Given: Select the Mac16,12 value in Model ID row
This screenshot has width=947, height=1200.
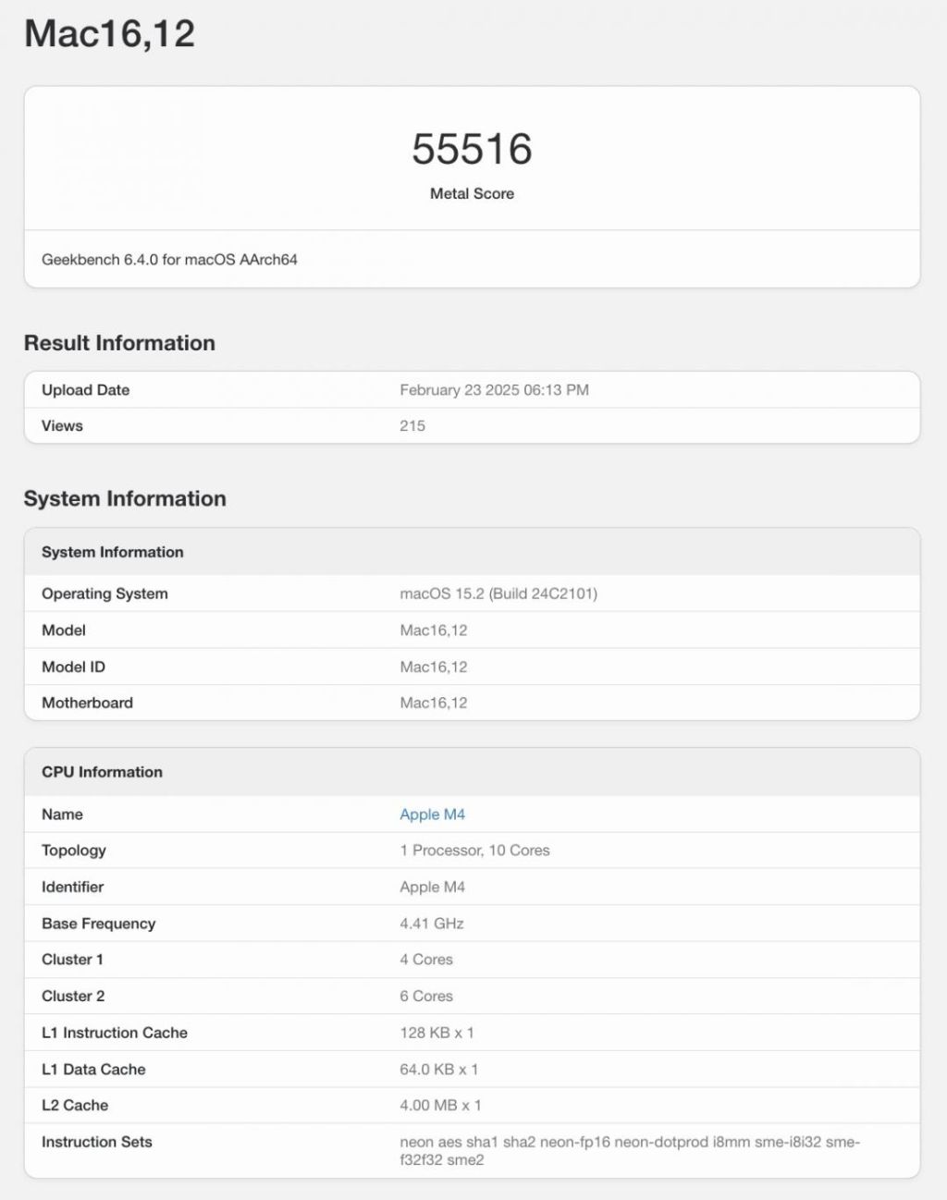Looking at the screenshot, I should point(433,667).
